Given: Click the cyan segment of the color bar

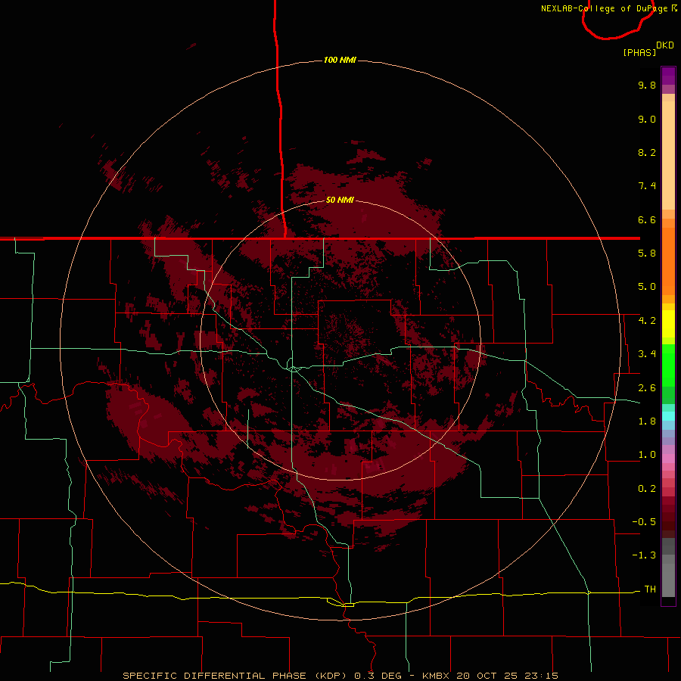Looking at the screenshot, I should tap(668, 416).
